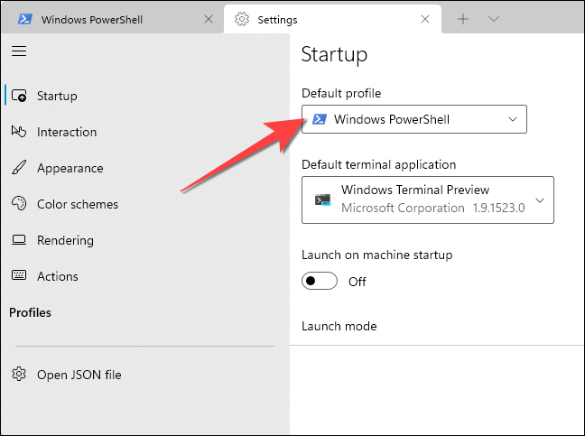Open Color schemes settings page
Viewport: 585px width, 436px height.
click(78, 204)
